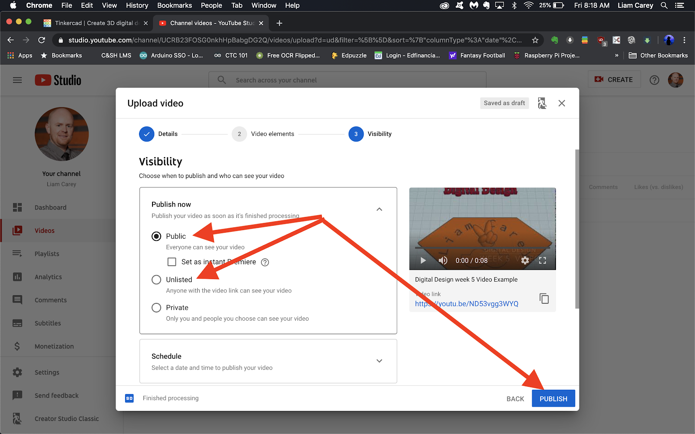The height and width of the screenshot is (434, 695).
Task: Click the Chrome back arrow
Action: [11, 40]
